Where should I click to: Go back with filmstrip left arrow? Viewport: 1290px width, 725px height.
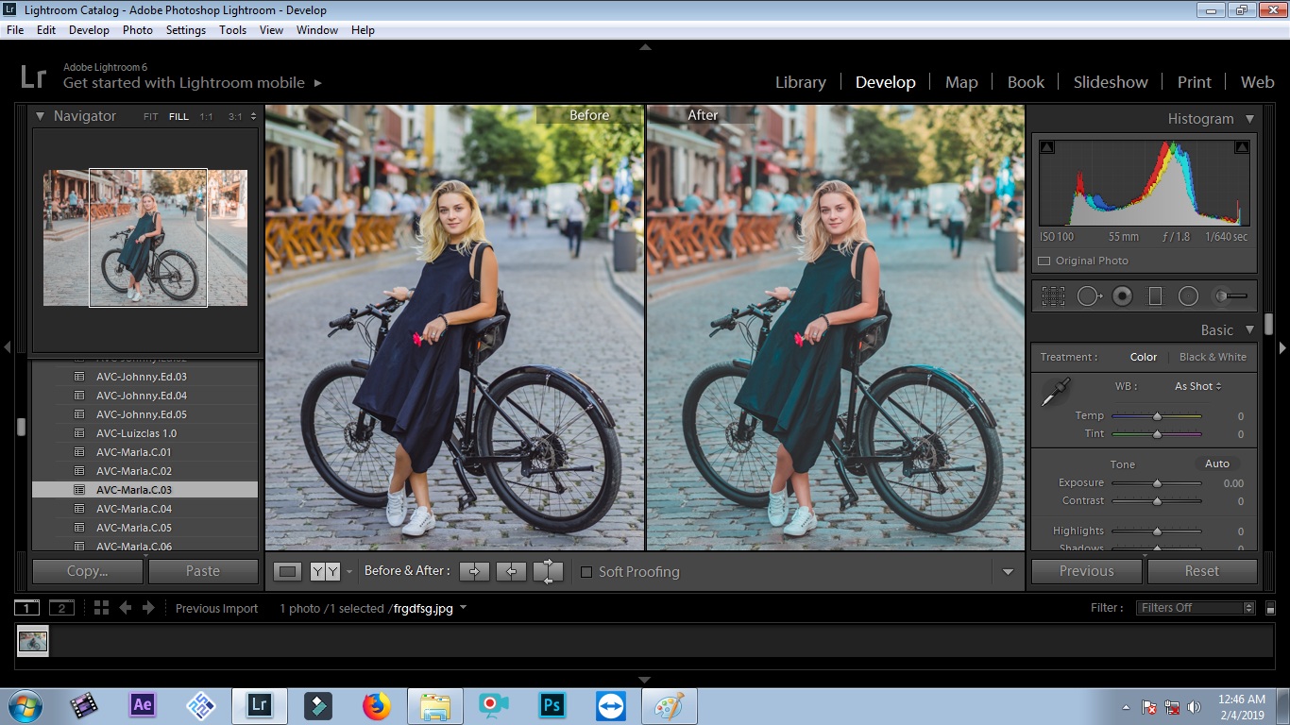pyautogui.click(x=125, y=608)
